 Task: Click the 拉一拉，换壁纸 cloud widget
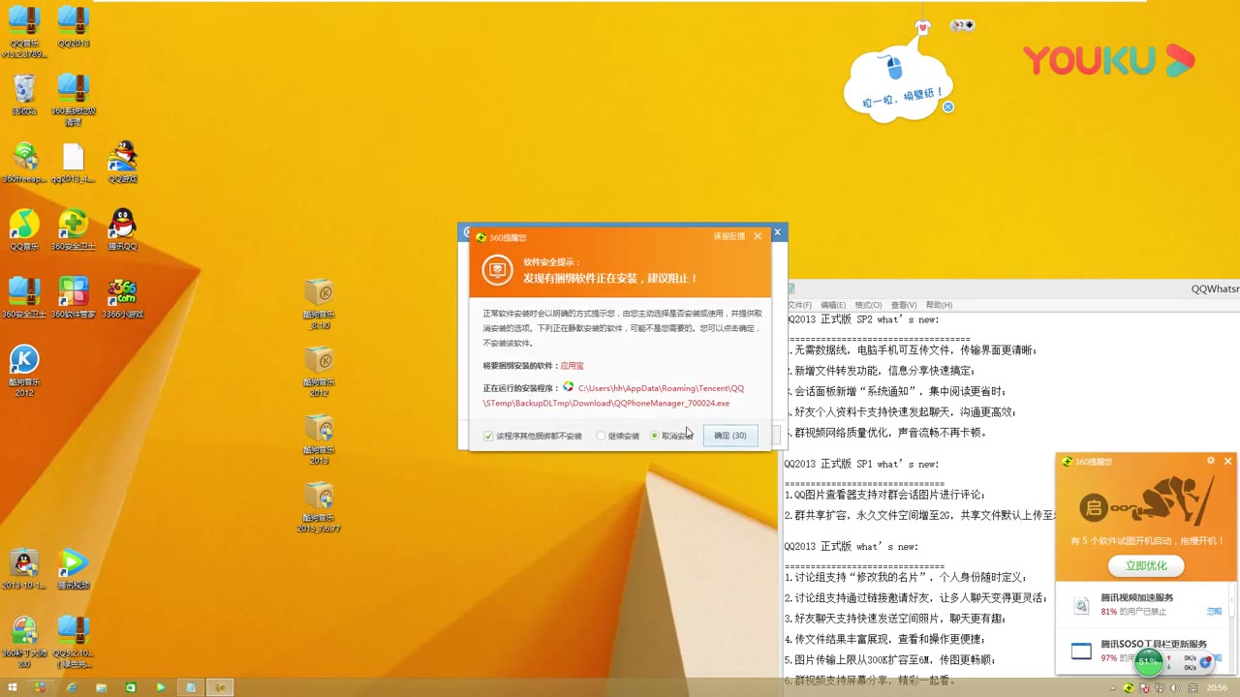coord(898,82)
